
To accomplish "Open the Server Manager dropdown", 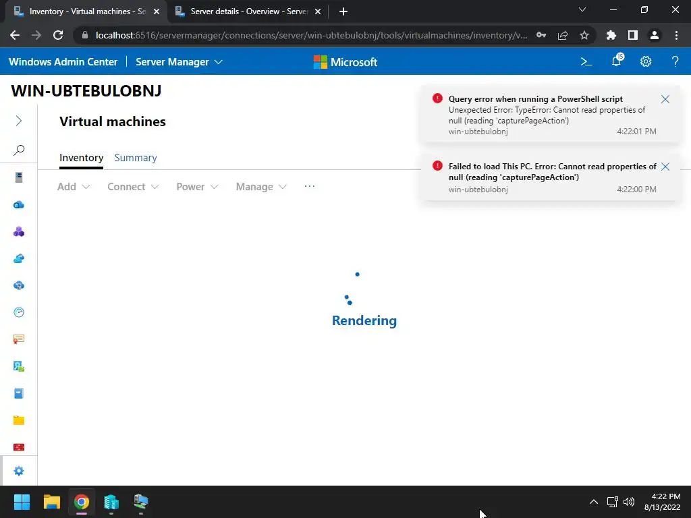I will 179,62.
